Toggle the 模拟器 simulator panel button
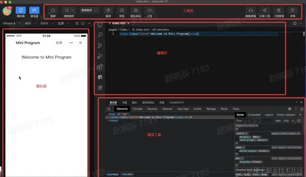This screenshot has width=306, height=177. (x=21, y=10)
